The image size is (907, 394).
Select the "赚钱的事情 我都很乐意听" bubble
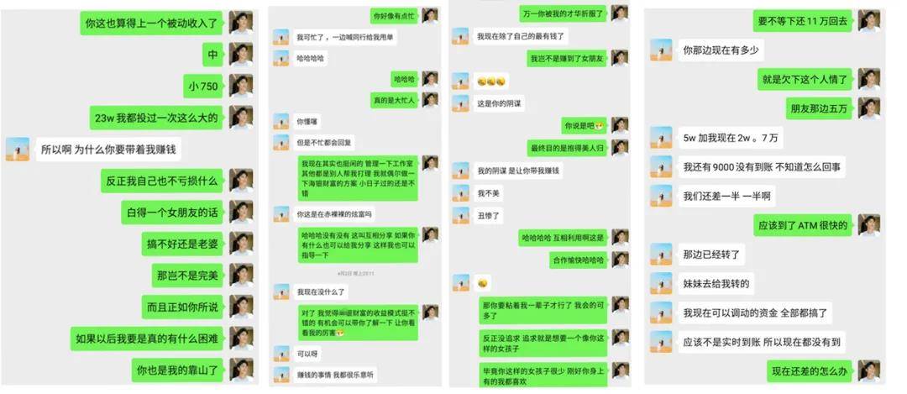click(335, 375)
